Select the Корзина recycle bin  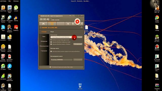click(80, 86)
